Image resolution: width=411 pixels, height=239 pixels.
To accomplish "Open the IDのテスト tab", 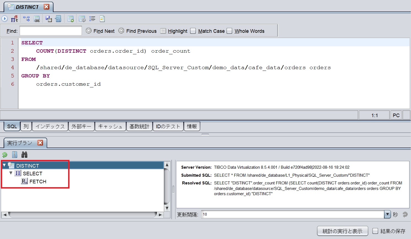I will click(168, 126).
